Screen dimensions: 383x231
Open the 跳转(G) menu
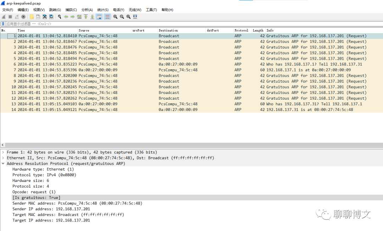pyautogui.click(x=55, y=10)
